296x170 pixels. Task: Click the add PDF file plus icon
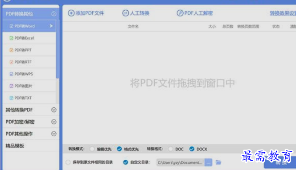click(71, 13)
